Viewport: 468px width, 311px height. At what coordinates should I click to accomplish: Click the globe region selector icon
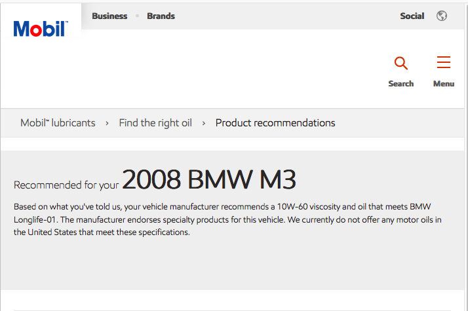[441, 16]
